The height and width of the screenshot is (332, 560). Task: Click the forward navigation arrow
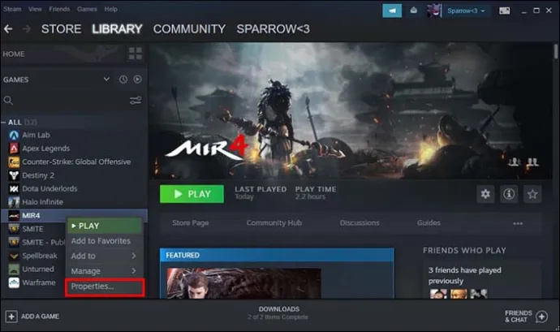pyautogui.click(x=27, y=29)
